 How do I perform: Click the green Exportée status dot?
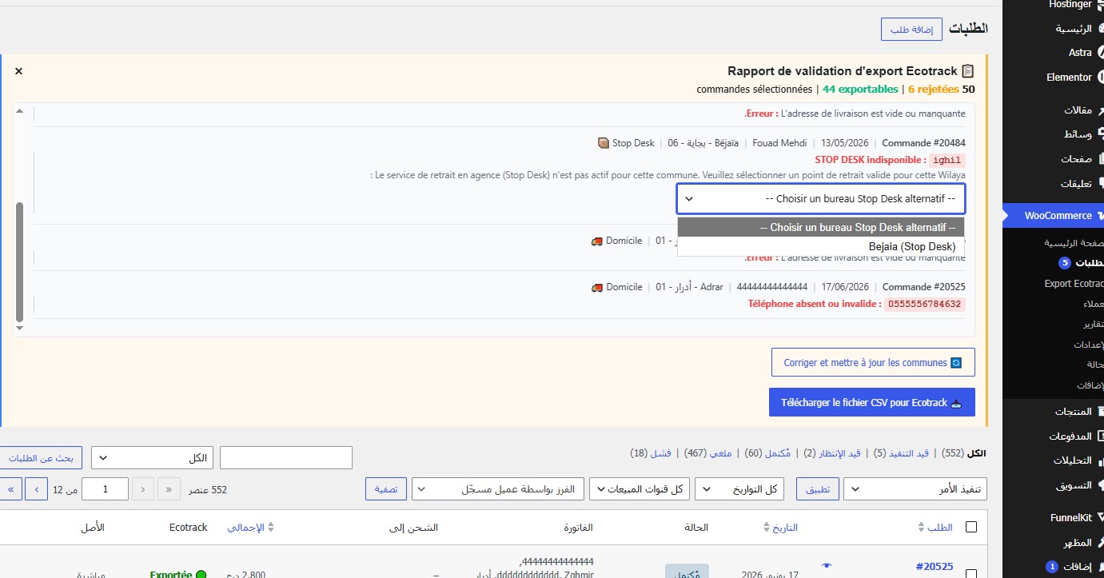[201, 575]
